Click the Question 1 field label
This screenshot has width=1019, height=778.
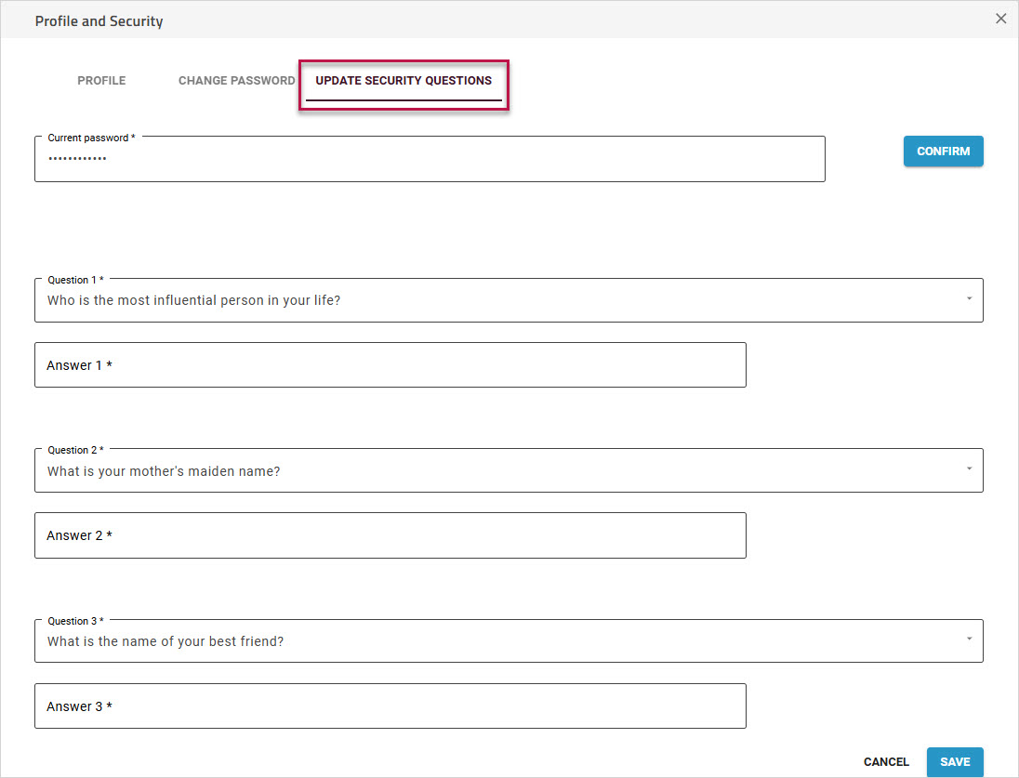pyautogui.click(x=74, y=280)
